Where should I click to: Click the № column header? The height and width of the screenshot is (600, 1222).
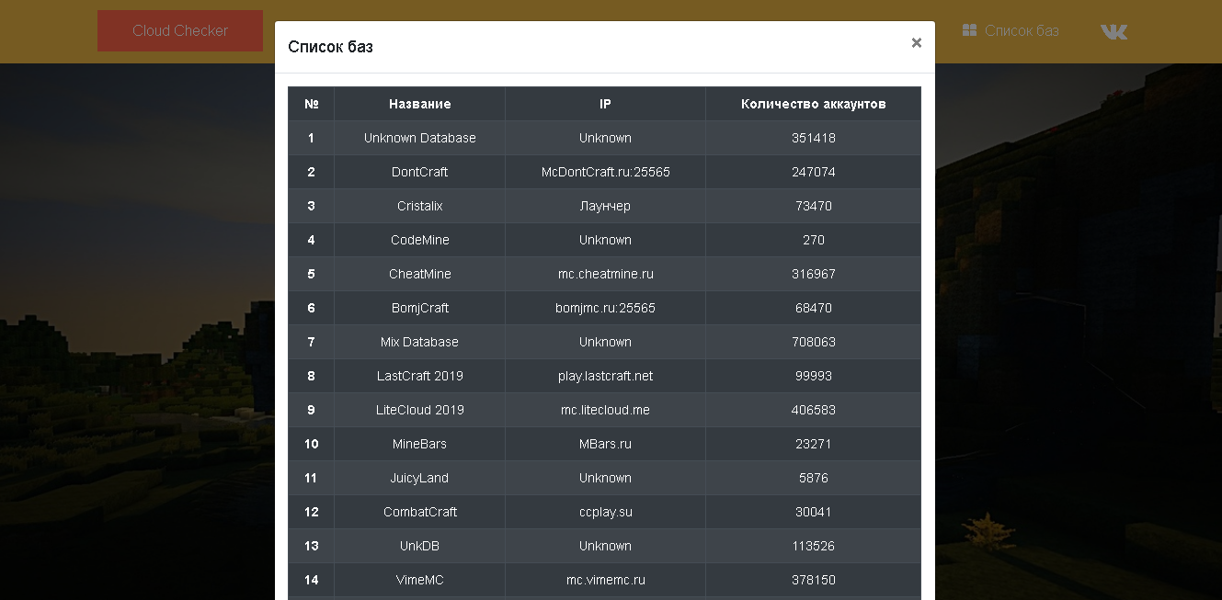[x=311, y=104]
